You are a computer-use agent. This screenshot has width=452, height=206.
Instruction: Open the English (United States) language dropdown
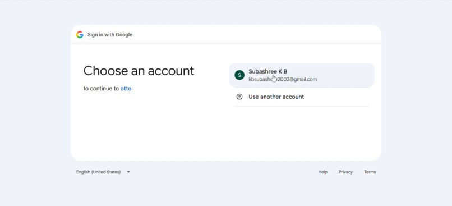pyautogui.click(x=103, y=172)
